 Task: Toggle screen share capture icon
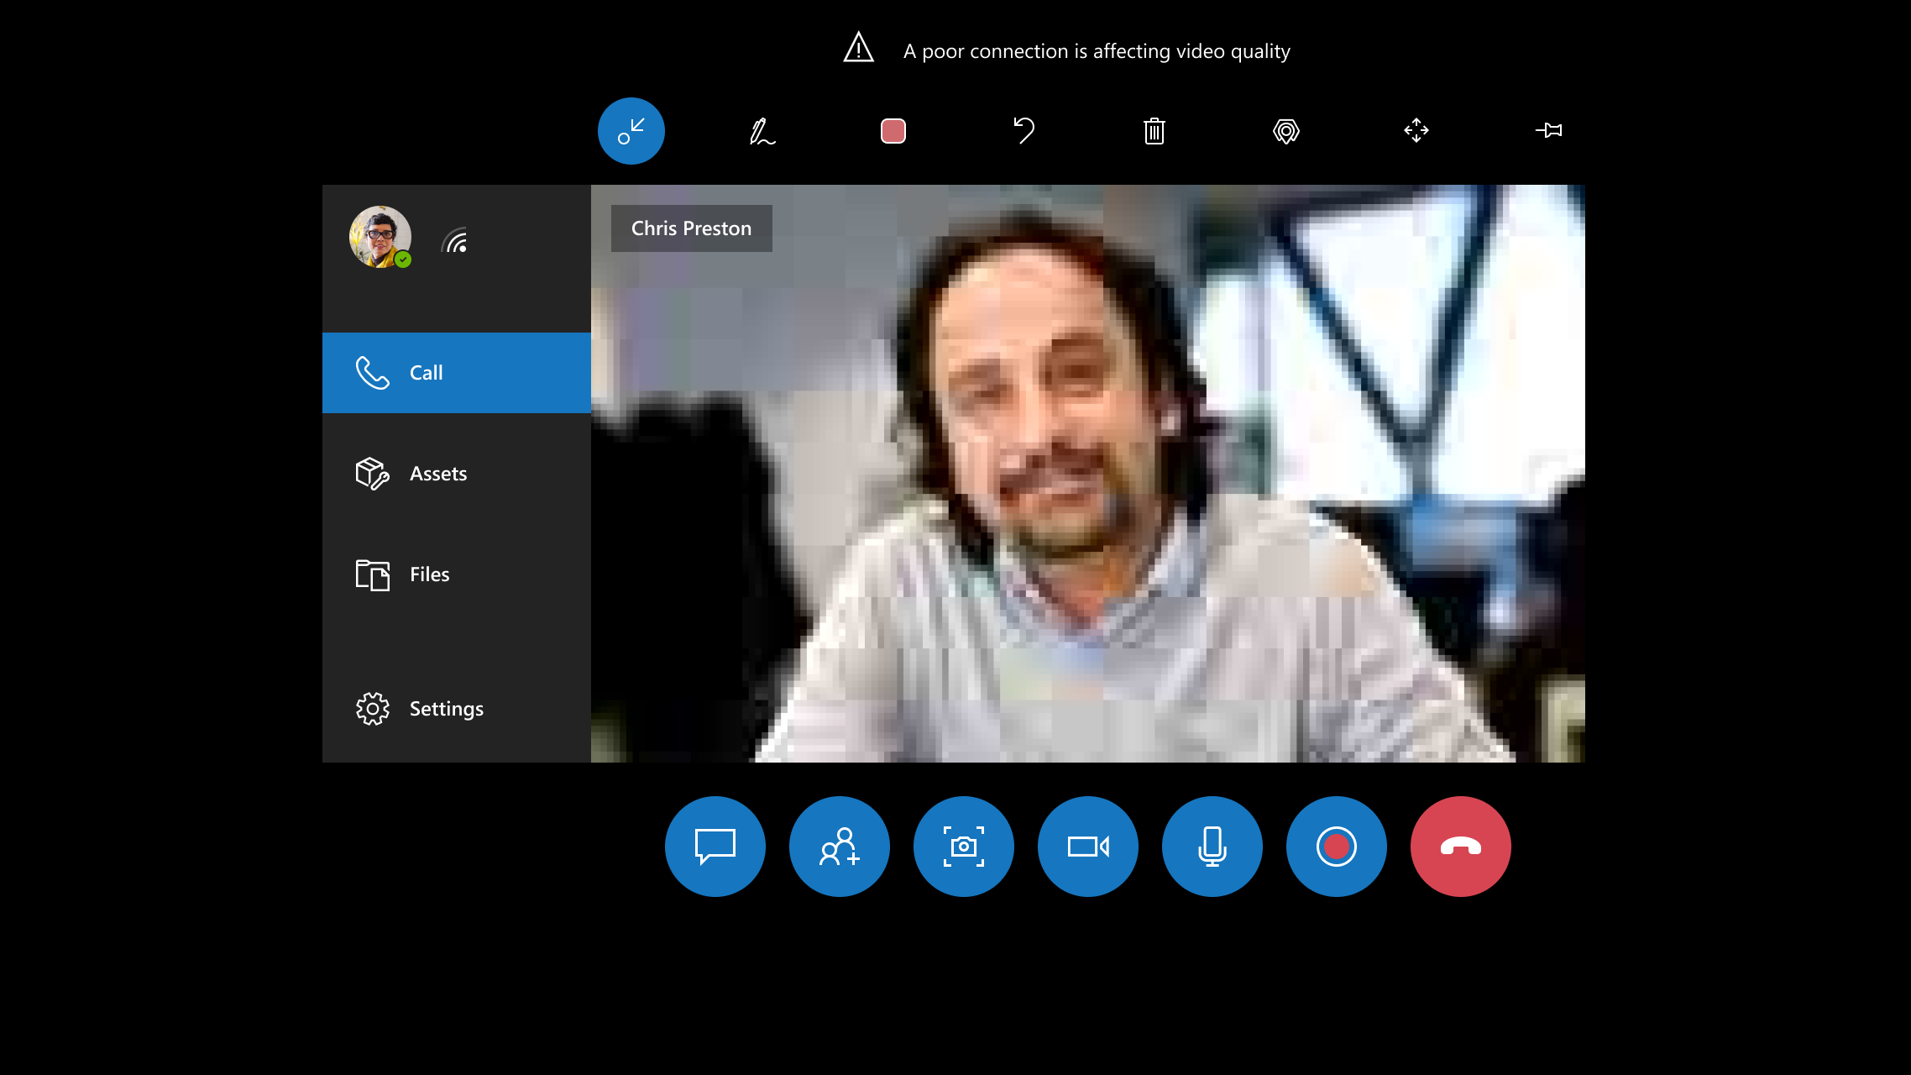point(965,847)
